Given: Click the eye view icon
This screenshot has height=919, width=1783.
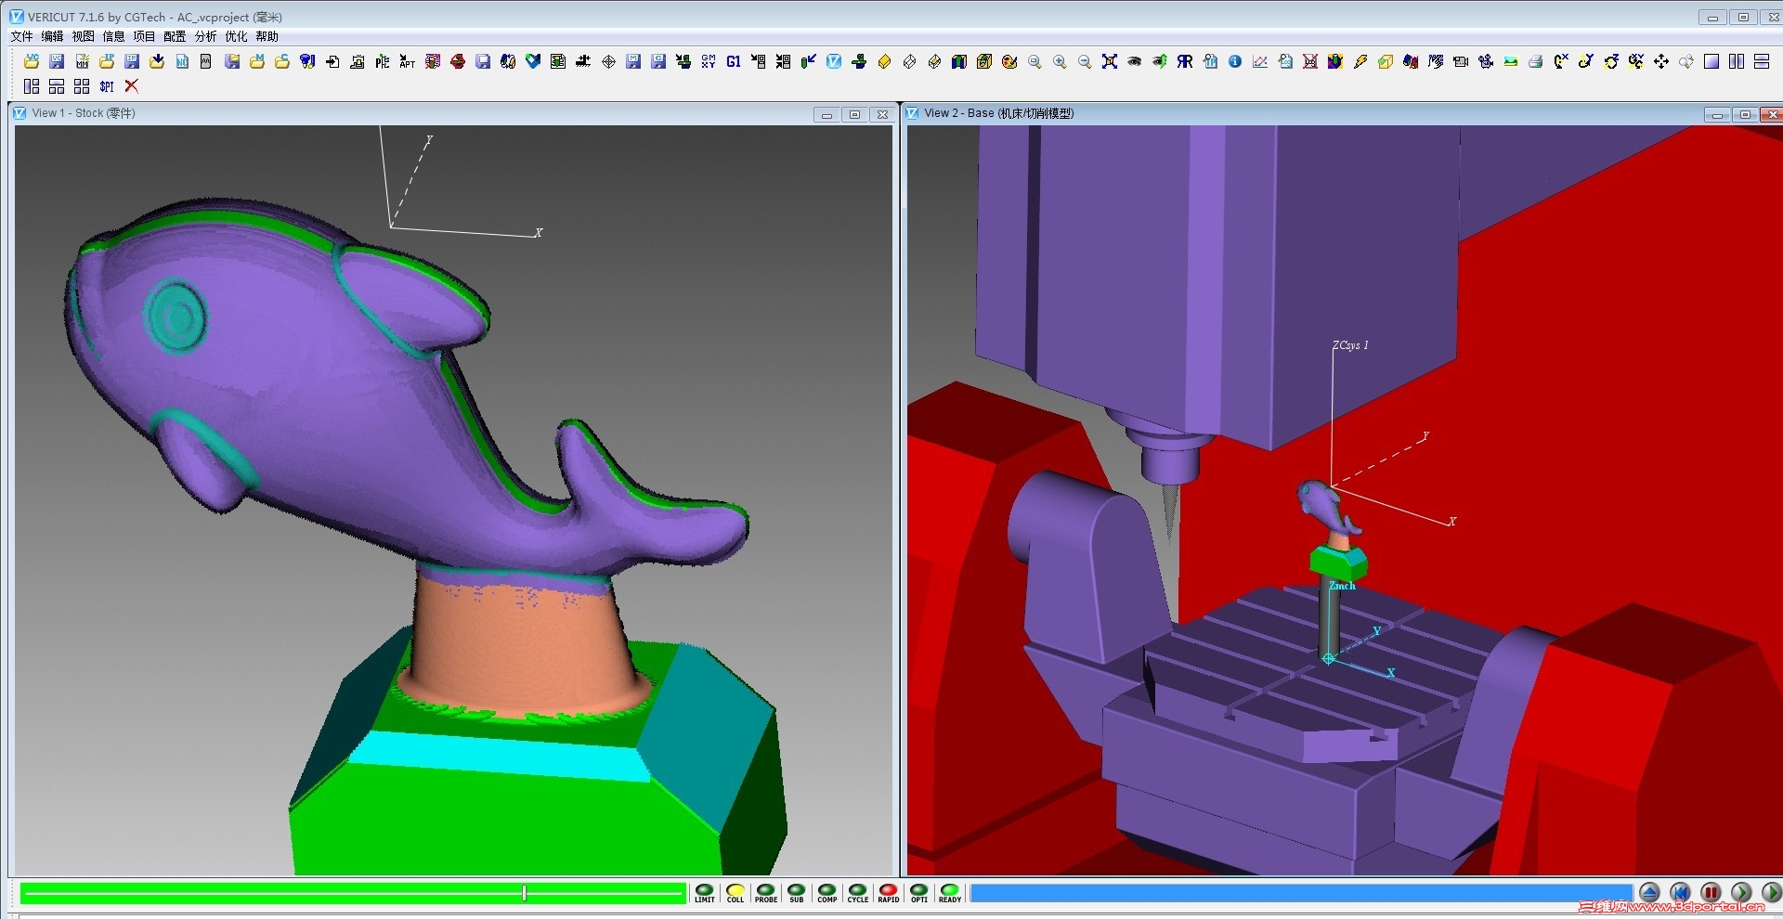Looking at the screenshot, I should point(1134,61).
